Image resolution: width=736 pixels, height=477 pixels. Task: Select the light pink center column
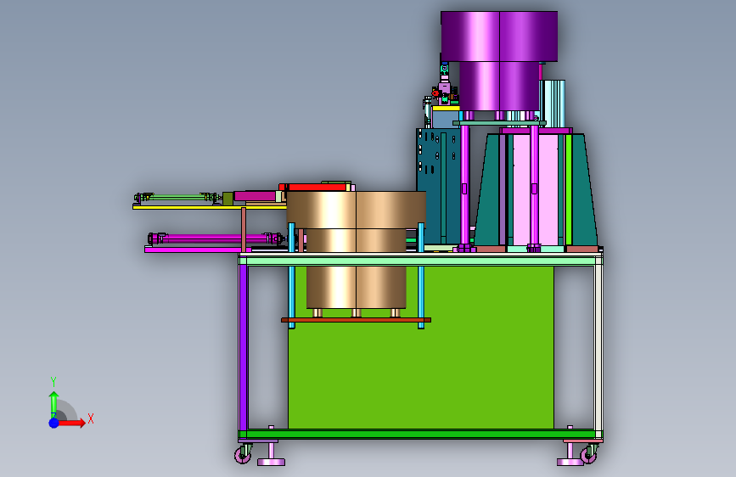pyautogui.click(x=534, y=190)
